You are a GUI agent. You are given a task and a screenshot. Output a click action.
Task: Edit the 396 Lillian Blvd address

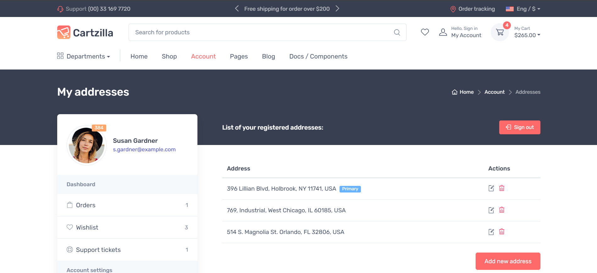[491, 188]
